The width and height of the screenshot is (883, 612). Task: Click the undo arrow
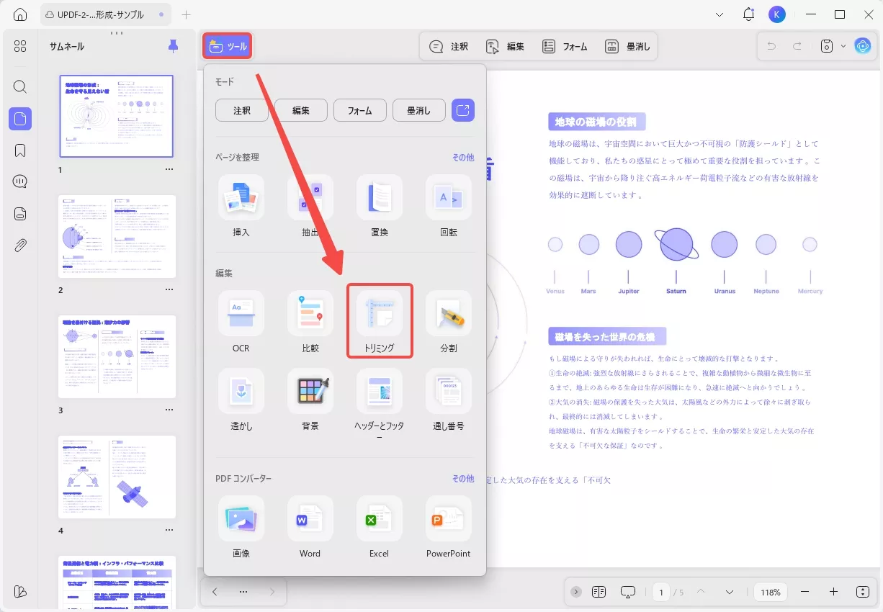pyautogui.click(x=772, y=46)
